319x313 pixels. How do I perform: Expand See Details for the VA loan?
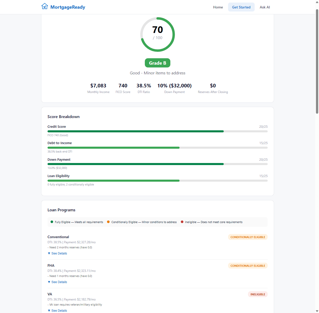point(59,310)
